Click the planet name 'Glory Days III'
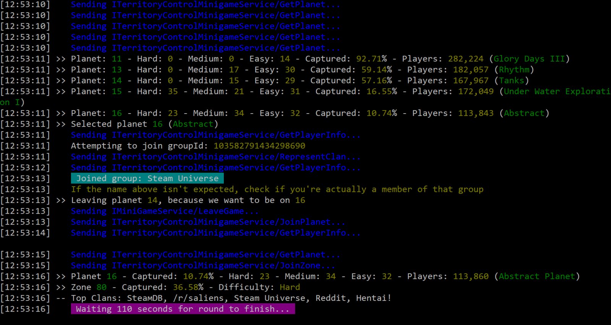This screenshot has height=325, width=611. click(529, 59)
